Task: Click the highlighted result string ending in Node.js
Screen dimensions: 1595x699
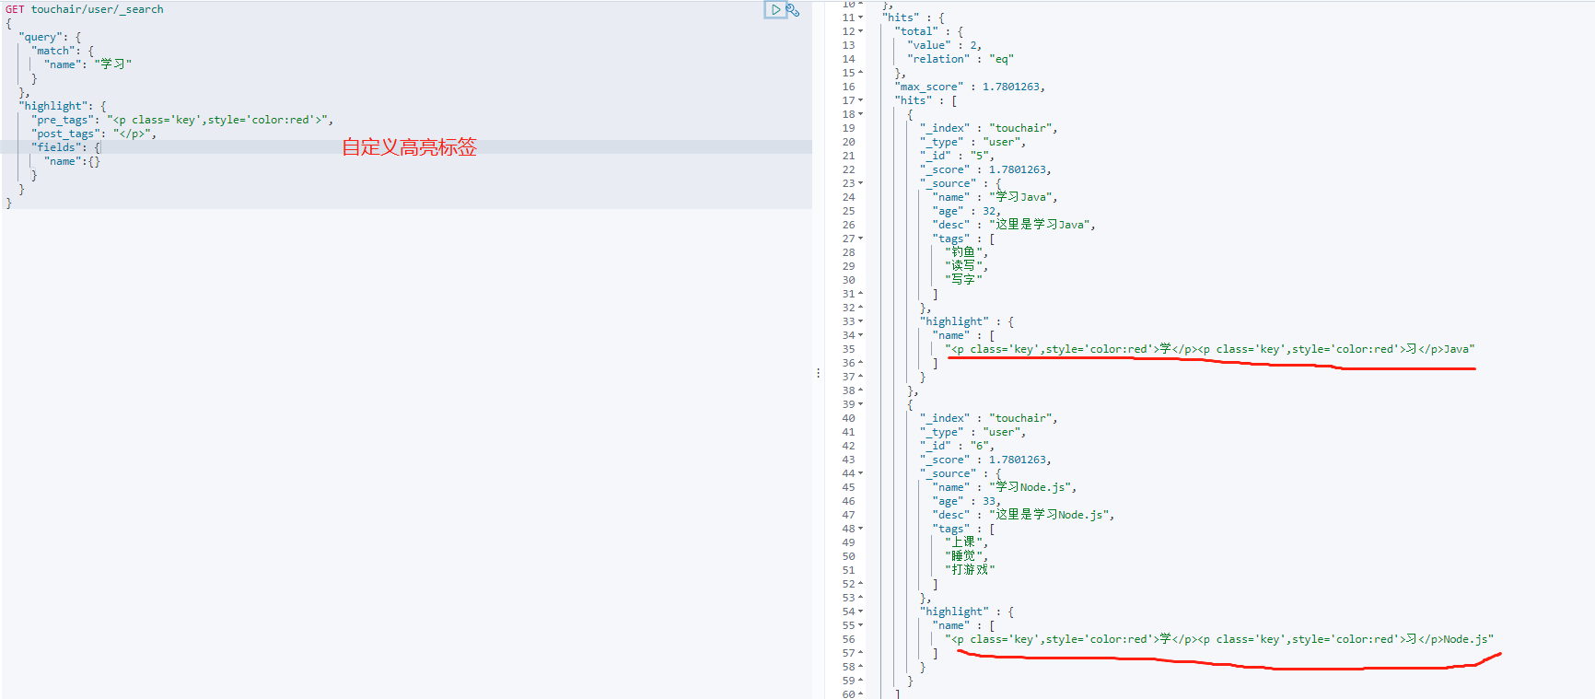Action: [1219, 639]
